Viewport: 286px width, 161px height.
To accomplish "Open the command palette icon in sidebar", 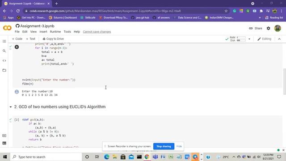I will pyautogui.click(x=4, y=136).
